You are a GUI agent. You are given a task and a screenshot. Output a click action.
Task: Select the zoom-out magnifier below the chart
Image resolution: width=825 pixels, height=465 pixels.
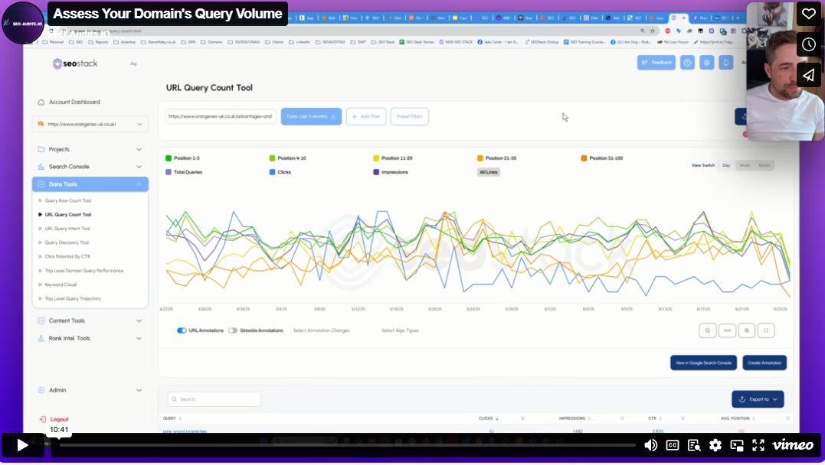tap(707, 330)
